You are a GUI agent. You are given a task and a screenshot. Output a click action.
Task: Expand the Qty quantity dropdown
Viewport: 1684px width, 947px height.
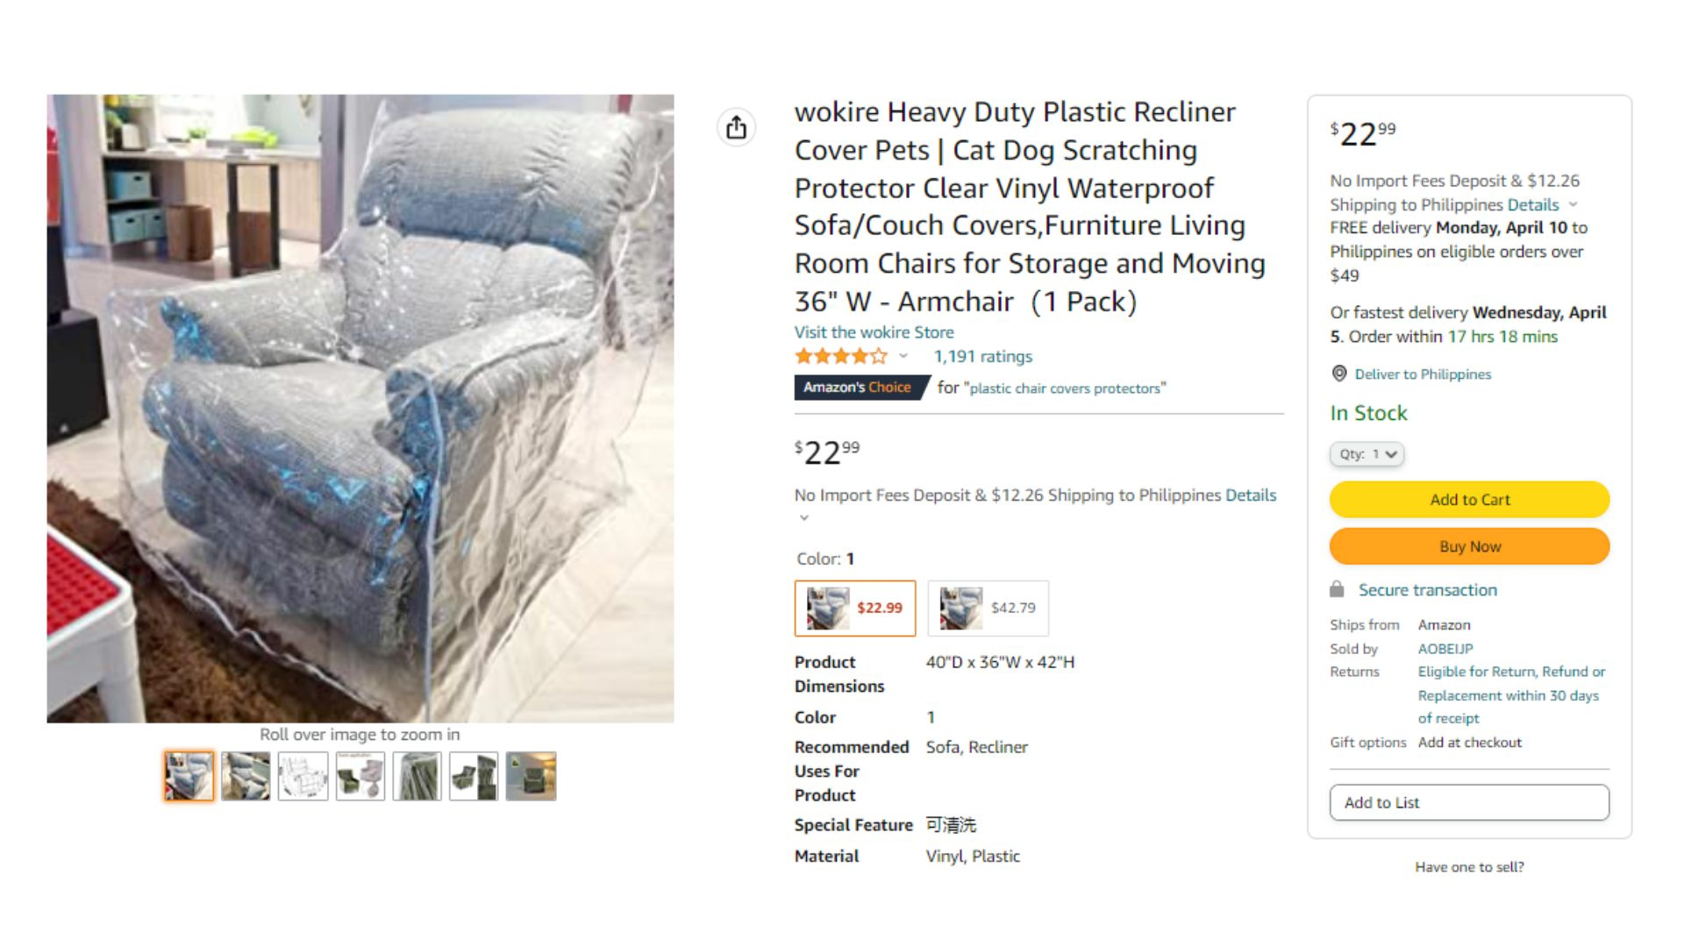point(1366,454)
